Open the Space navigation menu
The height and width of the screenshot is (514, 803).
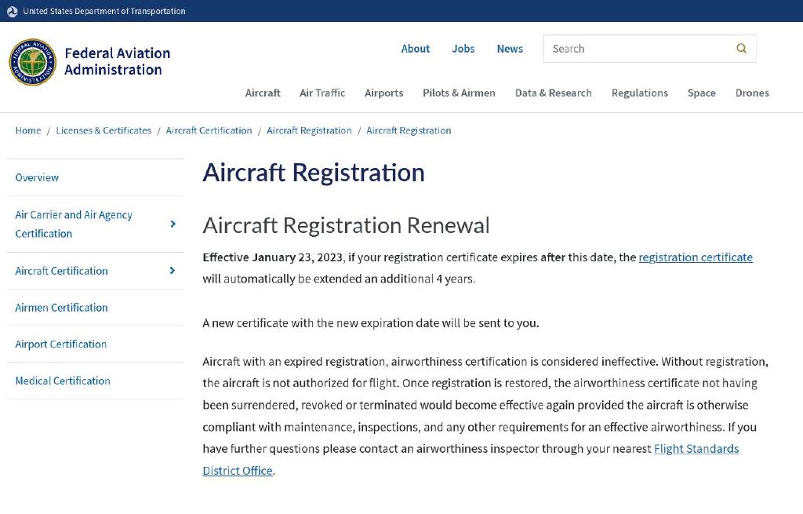[701, 93]
